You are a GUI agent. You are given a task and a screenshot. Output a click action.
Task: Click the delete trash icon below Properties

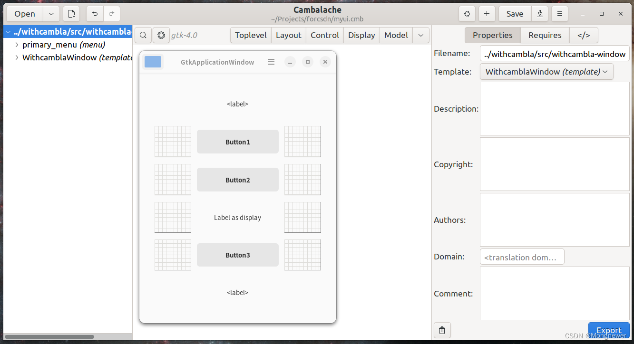(442, 330)
